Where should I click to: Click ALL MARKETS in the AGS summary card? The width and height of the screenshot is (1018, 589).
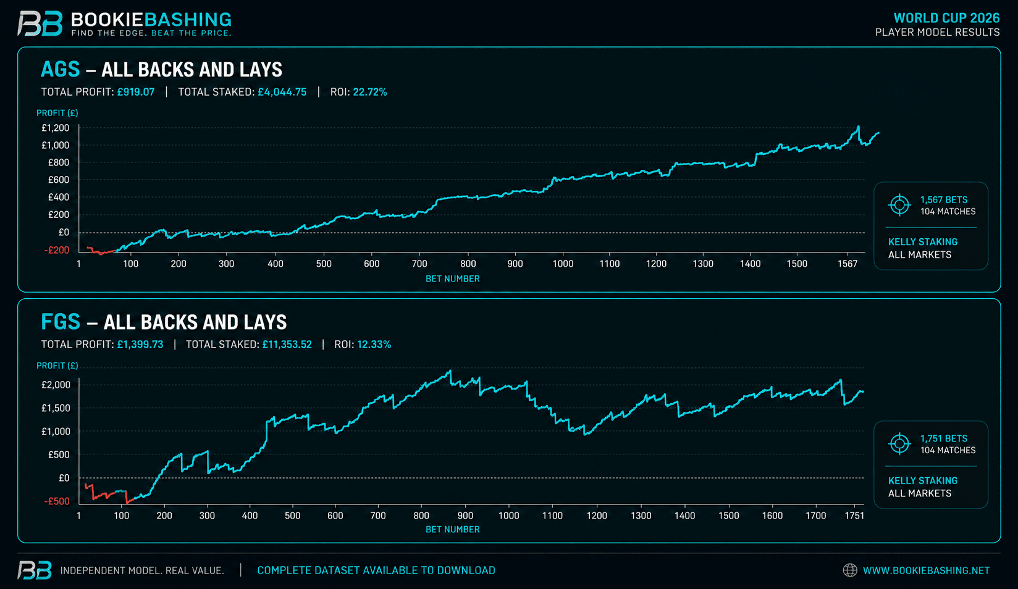click(920, 255)
